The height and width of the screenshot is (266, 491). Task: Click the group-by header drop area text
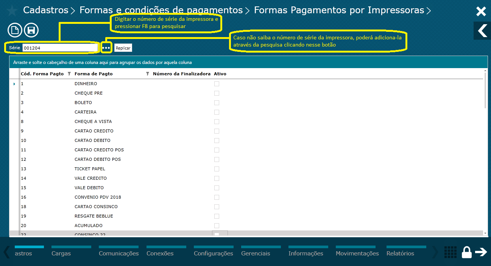point(102,62)
